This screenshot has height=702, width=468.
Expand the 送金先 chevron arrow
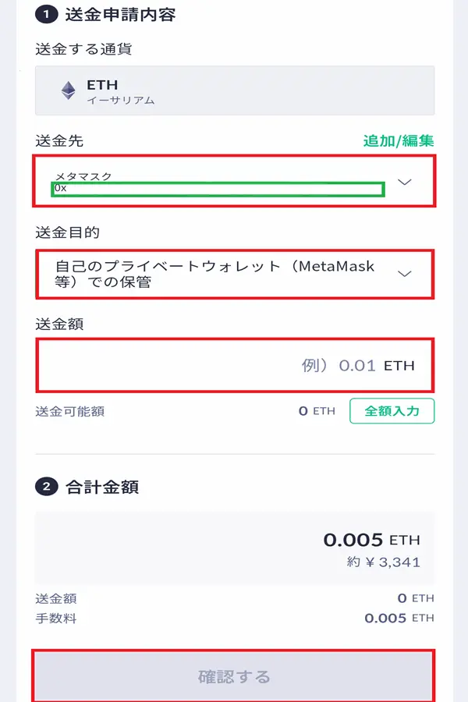(x=404, y=182)
